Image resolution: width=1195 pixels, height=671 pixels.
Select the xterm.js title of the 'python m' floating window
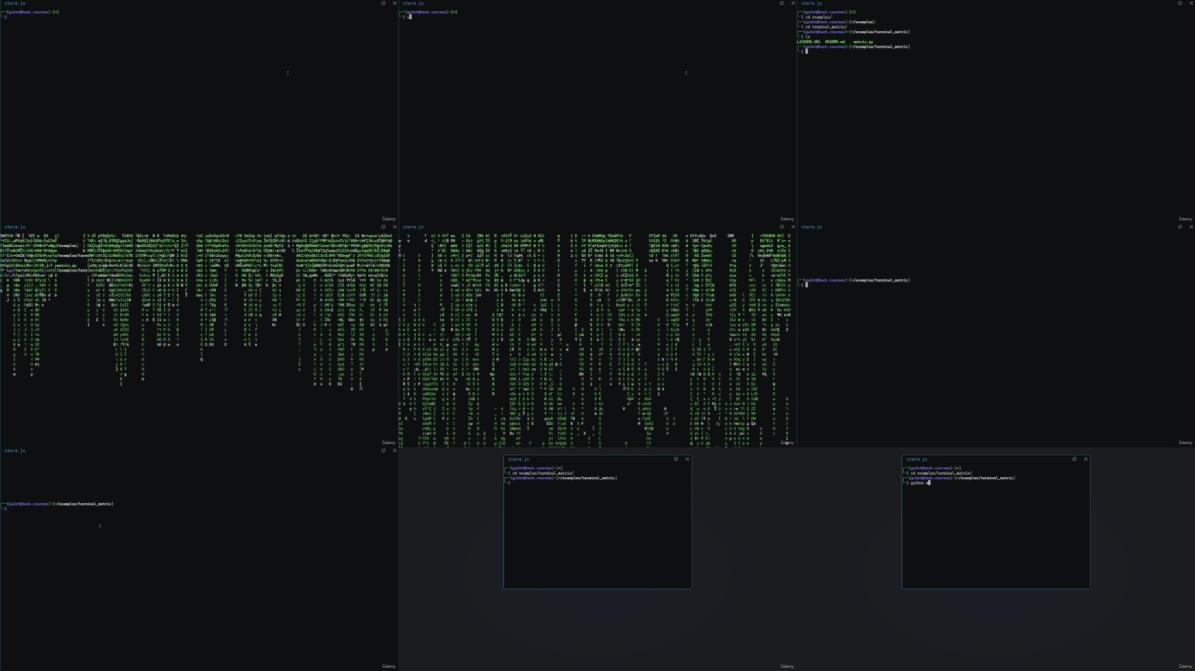coord(917,459)
